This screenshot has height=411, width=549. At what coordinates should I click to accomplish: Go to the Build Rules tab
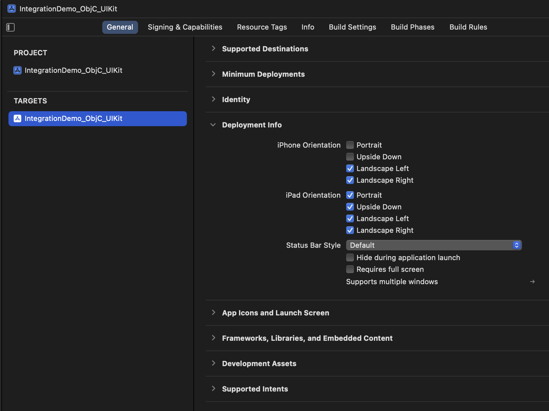(468, 27)
